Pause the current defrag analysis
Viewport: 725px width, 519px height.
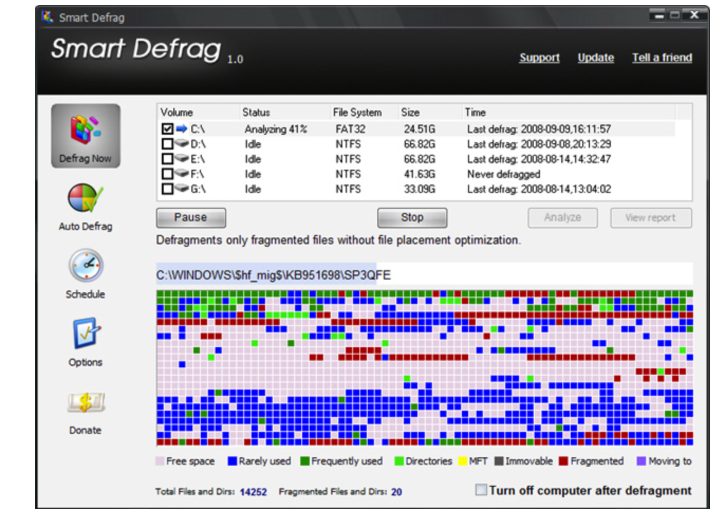click(x=191, y=217)
